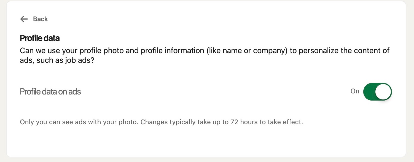Select the "Profile data on ads" label
Image resolution: width=414 pixels, height=162 pixels.
coord(50,91)
